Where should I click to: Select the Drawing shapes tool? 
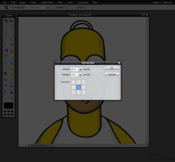click(x=11, y=56)
